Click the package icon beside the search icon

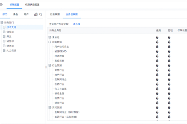pyautogui.click(x=36, y=14)
